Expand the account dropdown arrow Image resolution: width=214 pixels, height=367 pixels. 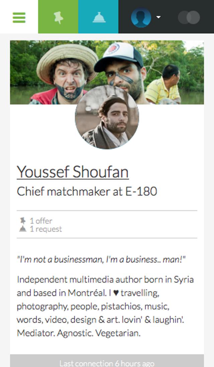pos(158,17)
